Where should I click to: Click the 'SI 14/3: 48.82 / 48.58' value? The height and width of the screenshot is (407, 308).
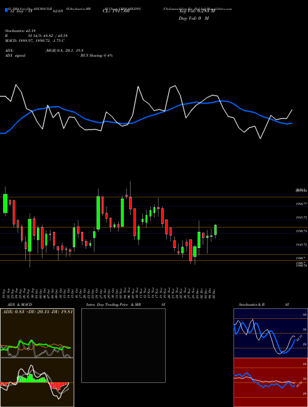click(x=47, y=36)
